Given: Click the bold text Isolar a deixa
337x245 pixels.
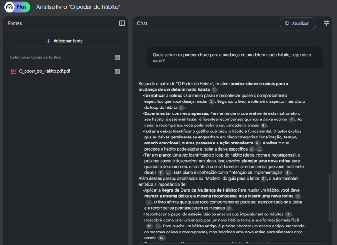Looking at the screenshot, I should pyautogui.click(x=158, y=131).
